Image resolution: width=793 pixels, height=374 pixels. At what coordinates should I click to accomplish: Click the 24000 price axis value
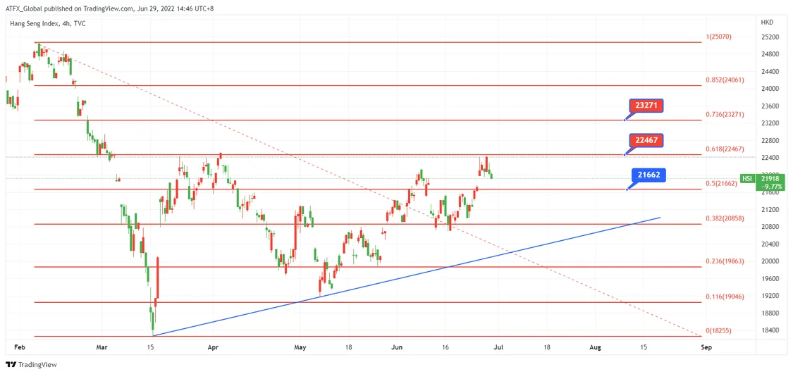[x=769, y=89]
